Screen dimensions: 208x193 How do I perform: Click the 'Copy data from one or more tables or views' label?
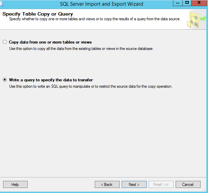pos(50,42)
